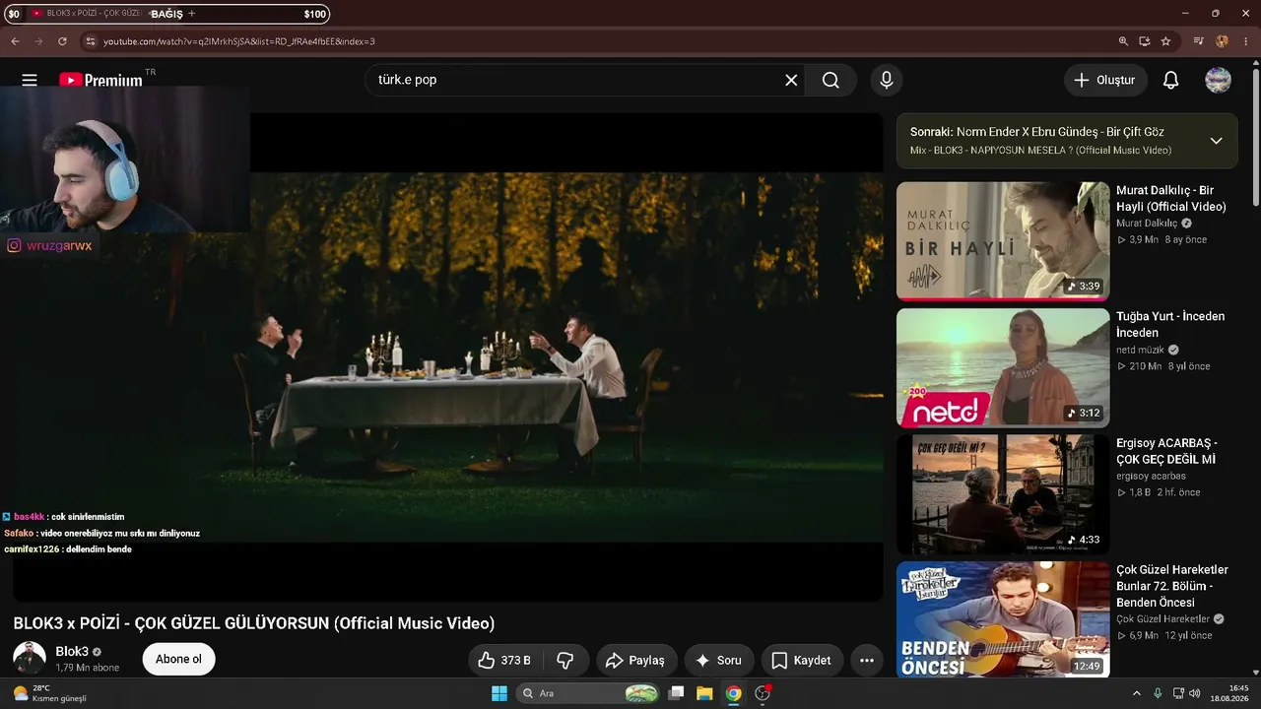The width and height of the screenshot is (1261, 709).
Task: Click 'Ergisoy ACARBAŞ - ÇOK GEÇ DEĞİL Mİ' title
Action: [x=1166, y=451]
